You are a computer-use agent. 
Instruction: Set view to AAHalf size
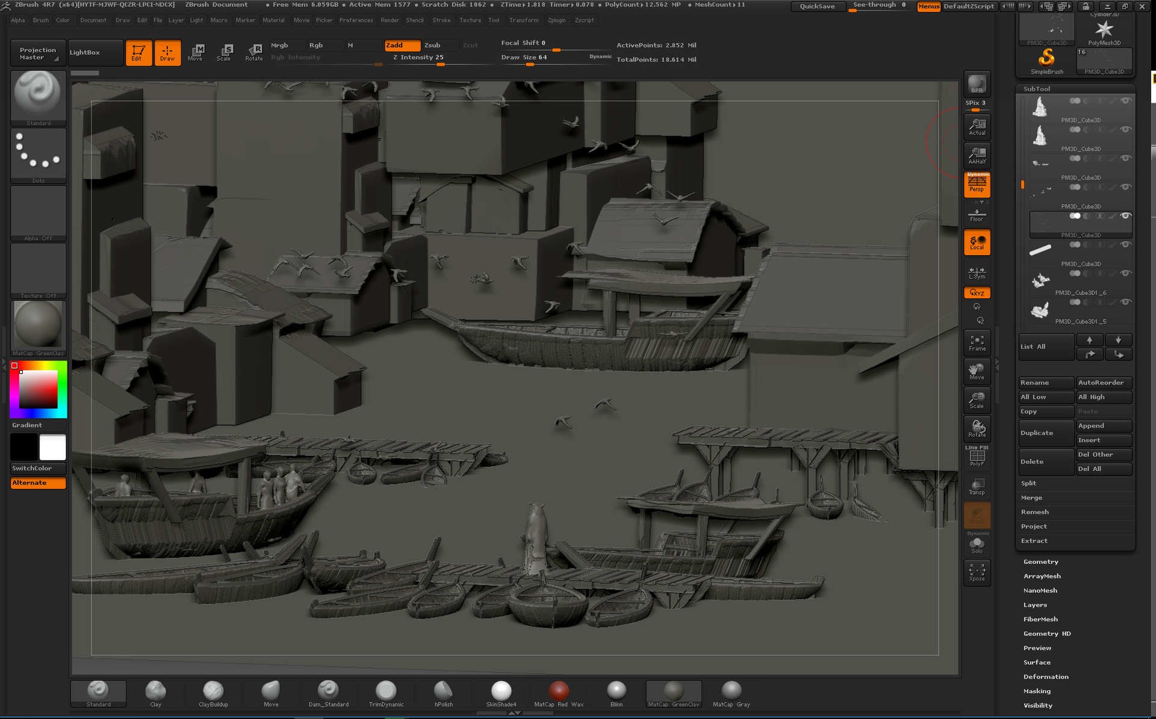coord(977,155)
